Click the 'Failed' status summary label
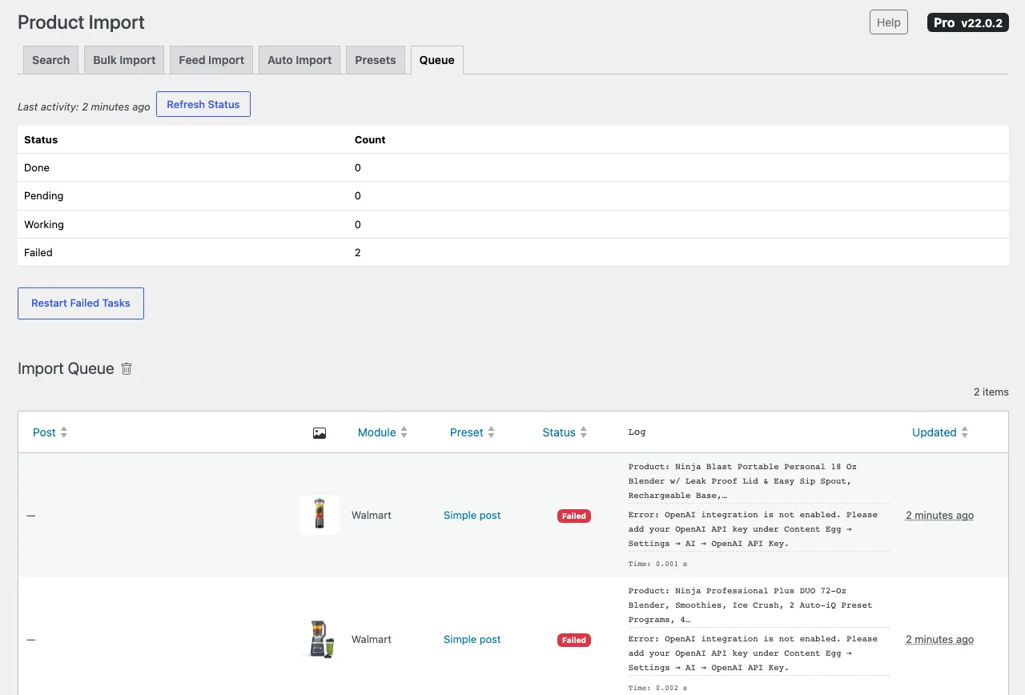 coord(38,253)
